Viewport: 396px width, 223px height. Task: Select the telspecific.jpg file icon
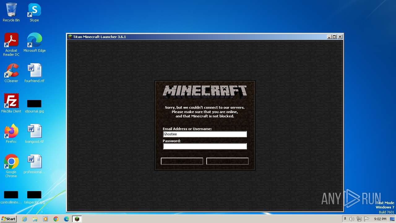coord(34,198)
